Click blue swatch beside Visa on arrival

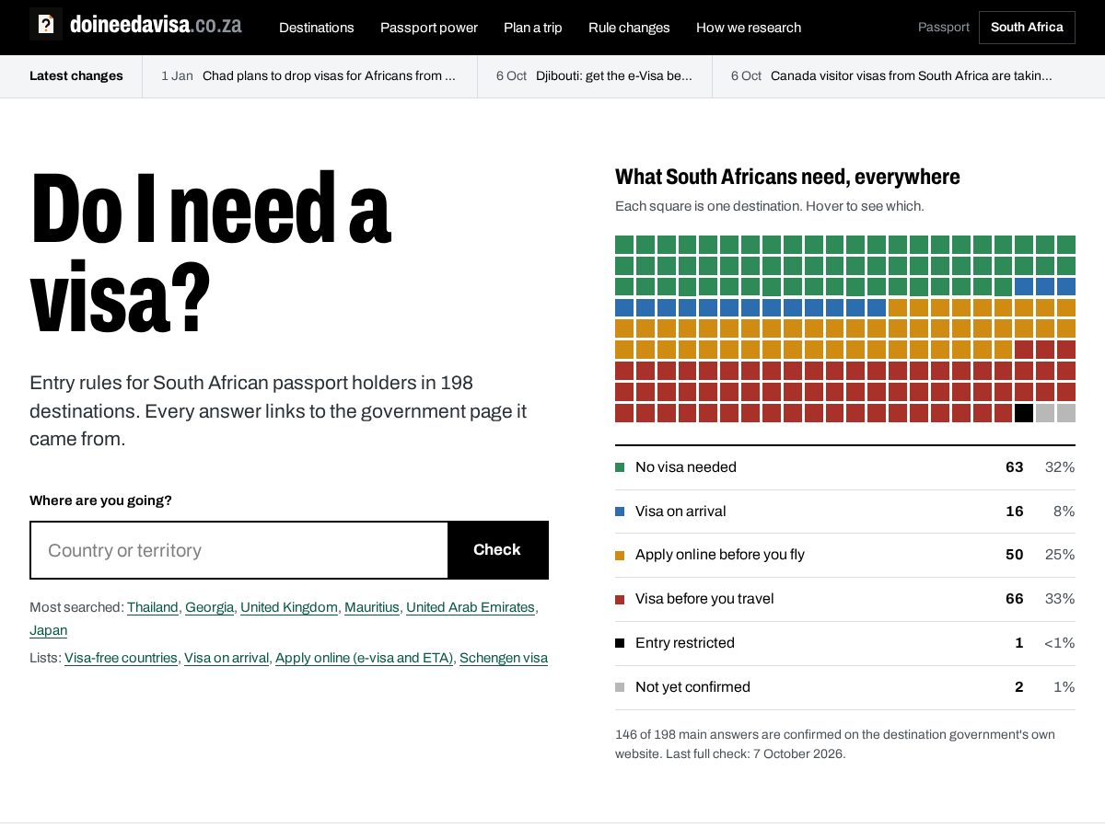pyautogui.click(x=620, y=512)
